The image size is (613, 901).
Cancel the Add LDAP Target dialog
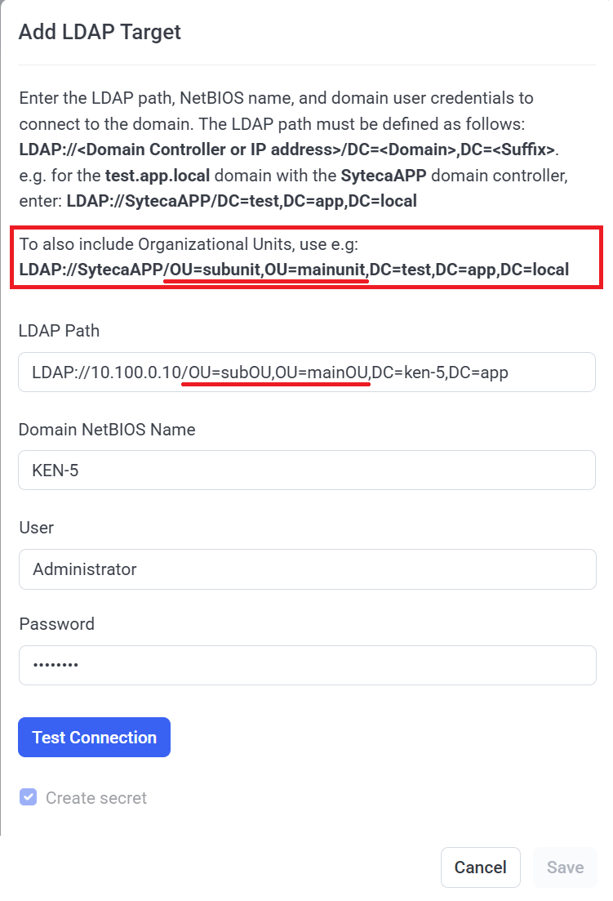tap(480, 868)
